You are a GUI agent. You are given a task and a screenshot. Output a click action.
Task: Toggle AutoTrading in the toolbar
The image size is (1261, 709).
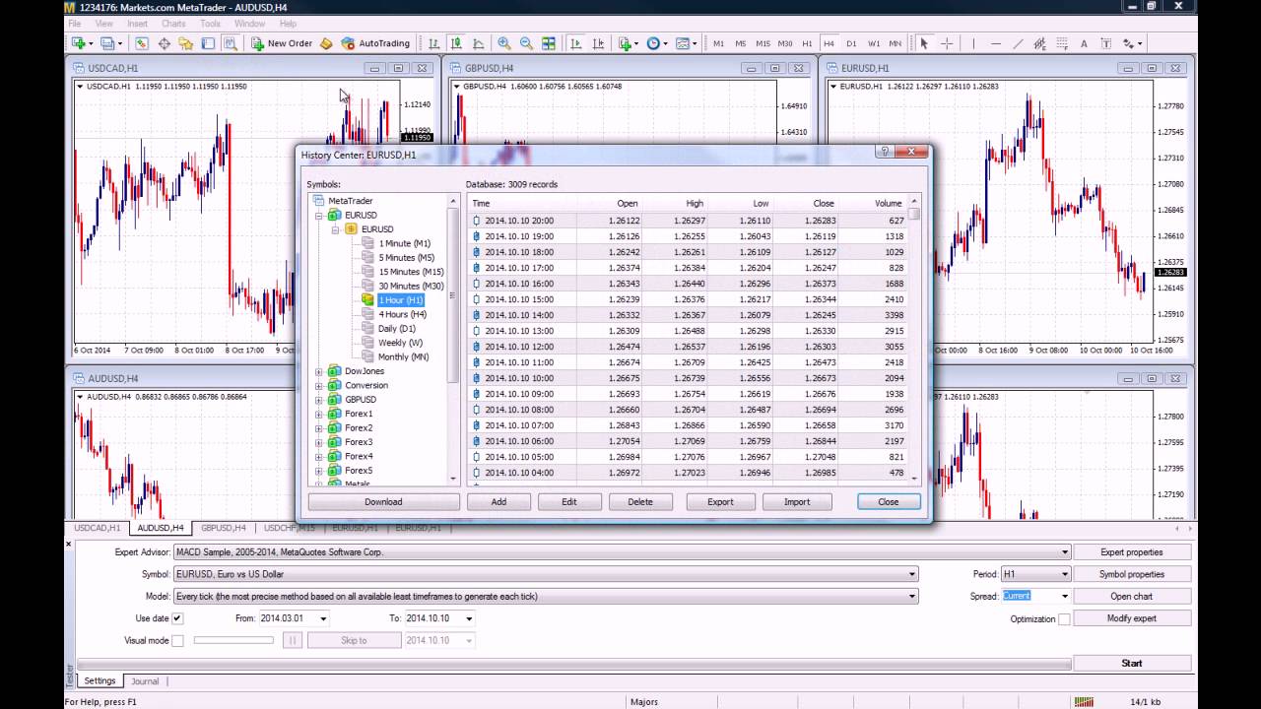tap(375, 43)
